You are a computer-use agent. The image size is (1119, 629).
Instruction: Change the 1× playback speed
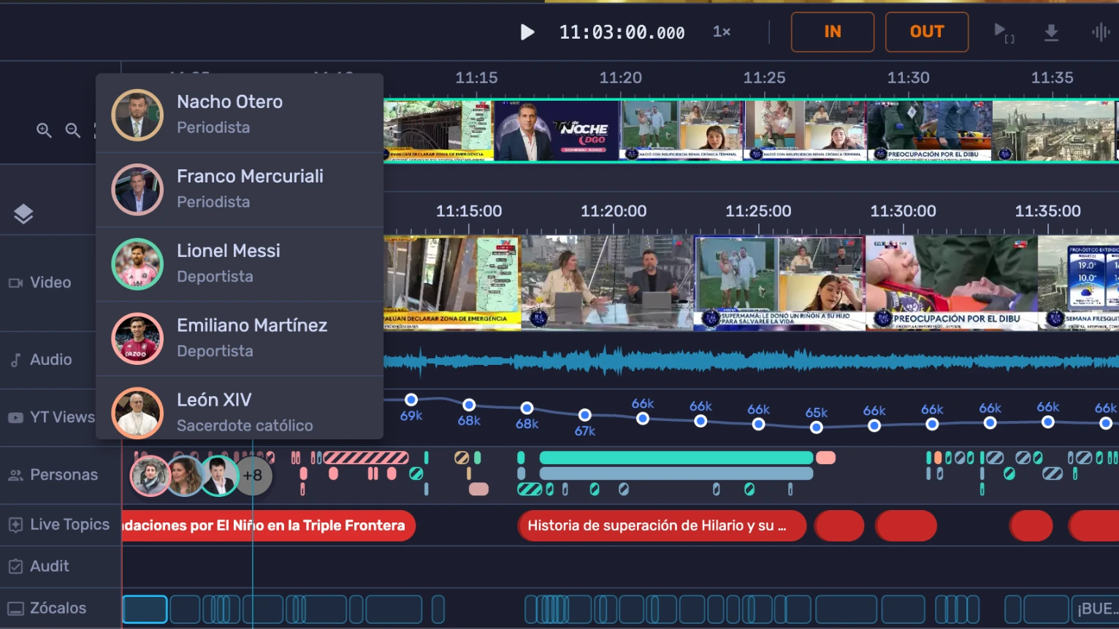coord(722,32)
